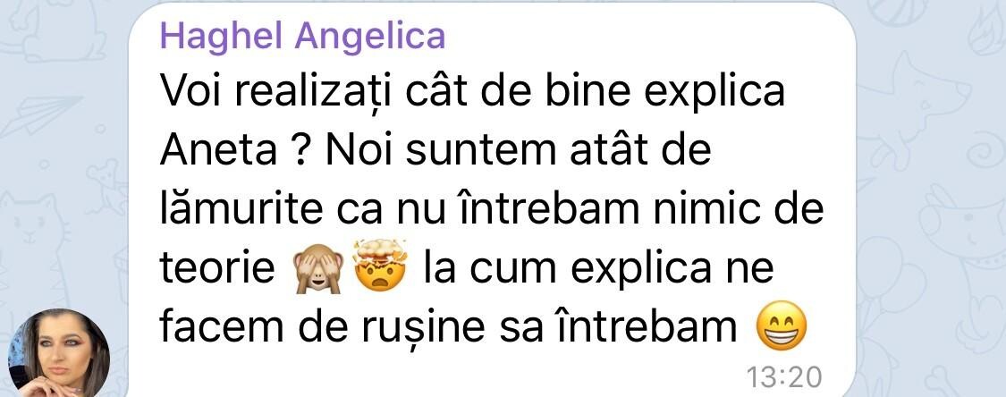Click the 13:20 message timestamp
The width and height of the screenshot is (1006, 397).
point(784,377)
